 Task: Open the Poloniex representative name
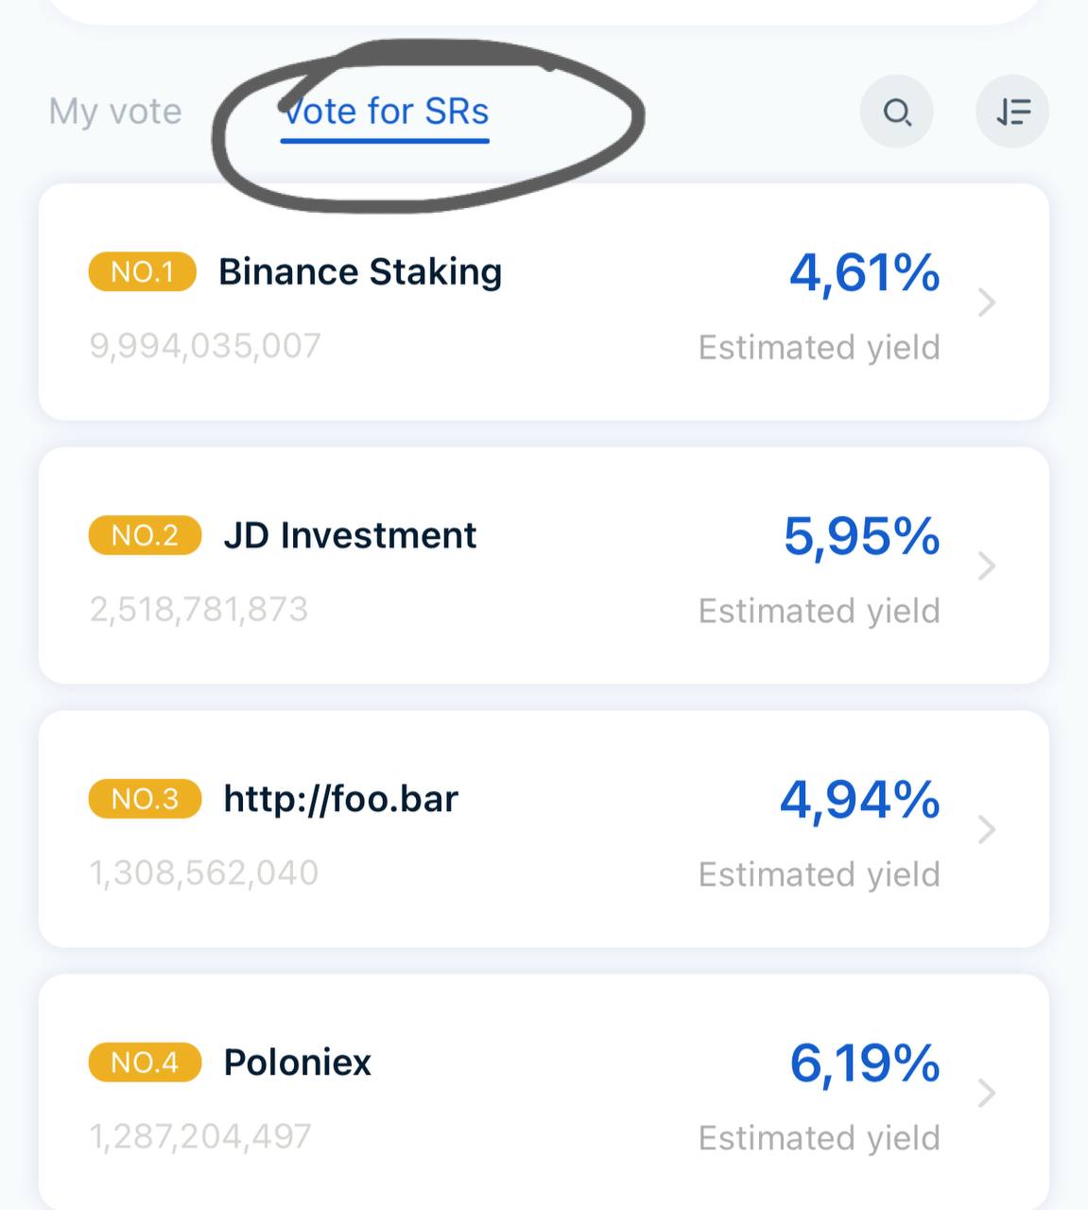297,1063
